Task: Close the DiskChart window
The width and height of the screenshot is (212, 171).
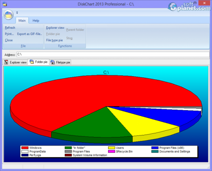Action: coord(204,3)
